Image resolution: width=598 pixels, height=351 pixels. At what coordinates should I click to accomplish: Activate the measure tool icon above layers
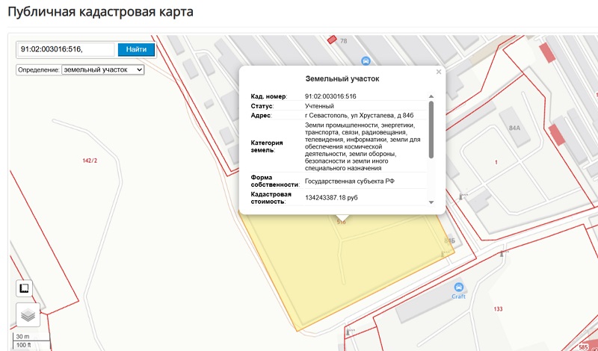(x=25, y=288)
